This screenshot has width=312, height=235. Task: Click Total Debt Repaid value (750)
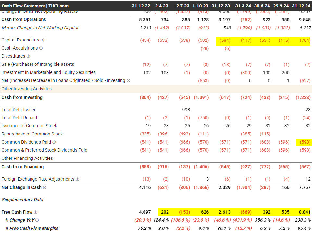[x=203, y=118]
